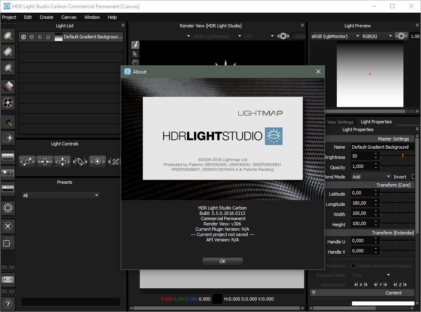Image resolution: width=421 pixels, height=312 pixels.
Task: Click the rotate control in Light Controls
Action: click(80, 161)
